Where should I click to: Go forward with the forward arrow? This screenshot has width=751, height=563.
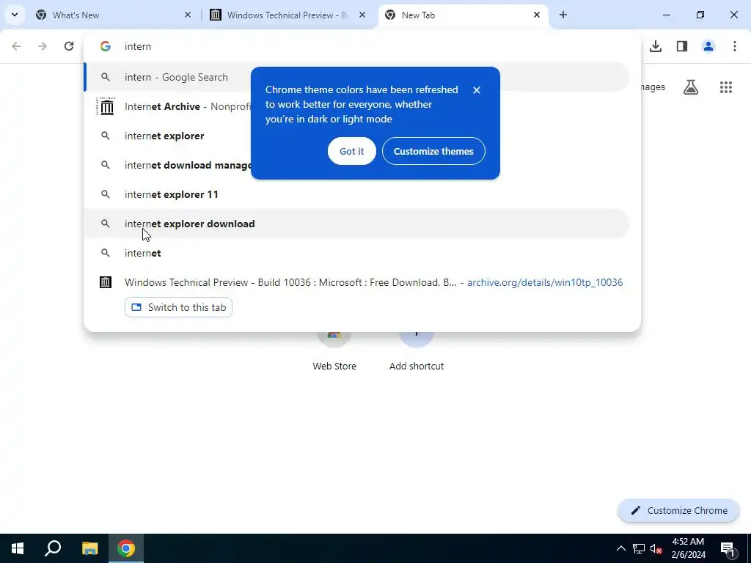pos(43,46)
